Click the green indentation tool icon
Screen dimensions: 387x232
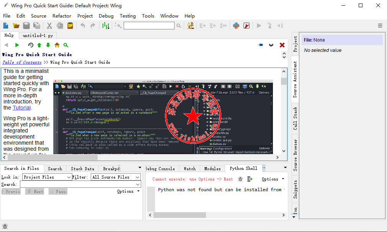[106, 26]
